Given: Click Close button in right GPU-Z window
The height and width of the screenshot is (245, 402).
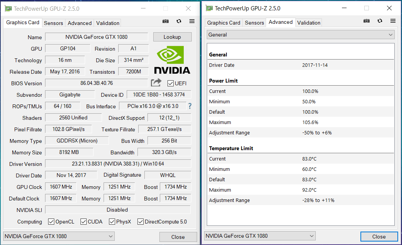Looking at the screenshot, I should pos(379,237).
